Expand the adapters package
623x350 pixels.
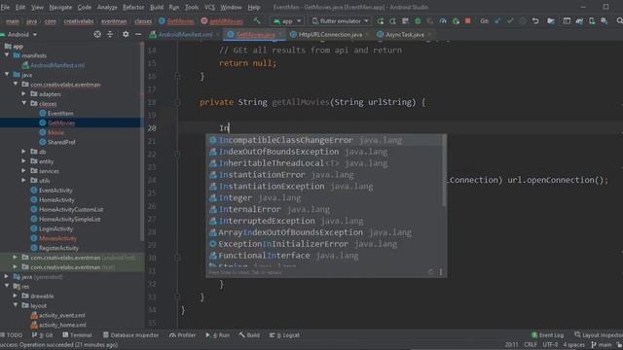[23, 94]
